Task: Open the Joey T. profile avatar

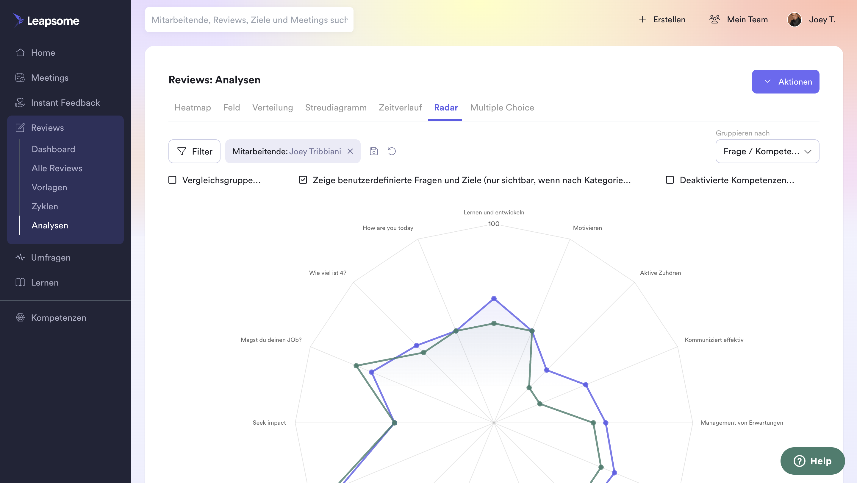Action: pos(795,20)
